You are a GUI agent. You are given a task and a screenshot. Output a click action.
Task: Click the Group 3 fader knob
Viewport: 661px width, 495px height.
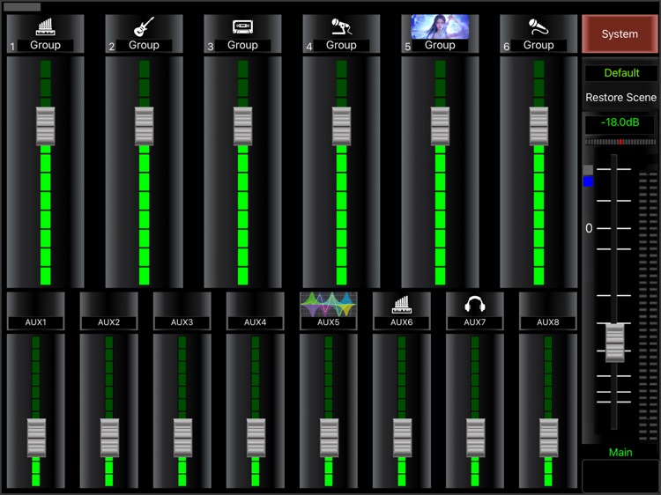[x=243, y=126]
